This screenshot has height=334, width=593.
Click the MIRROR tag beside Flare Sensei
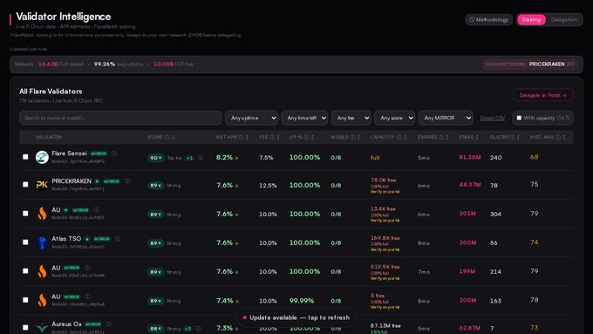(99, 153)
